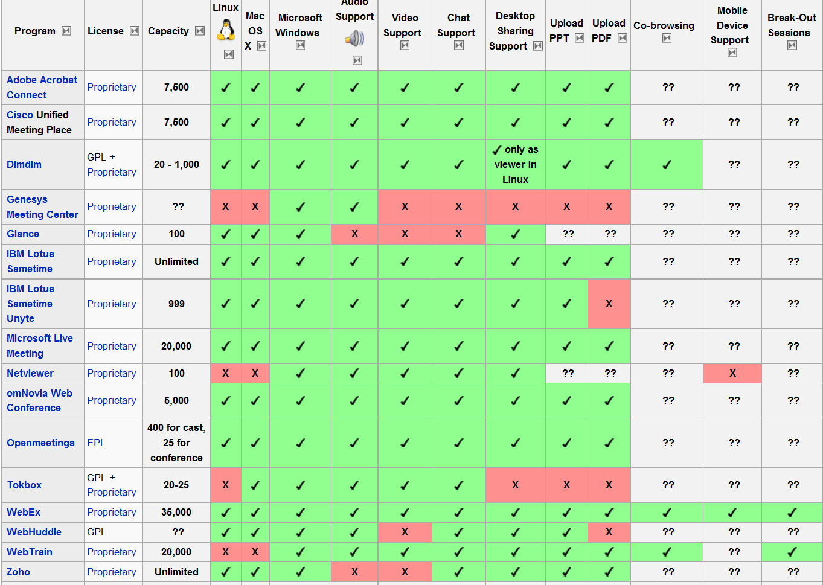Sort by Audio Support column
The image size is (823, 585).
[x=357, y=60]
